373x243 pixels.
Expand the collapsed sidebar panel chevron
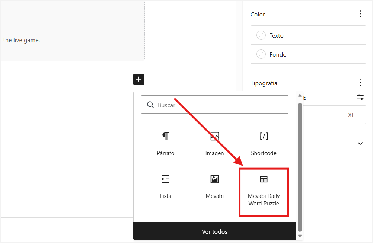(360, 143)
